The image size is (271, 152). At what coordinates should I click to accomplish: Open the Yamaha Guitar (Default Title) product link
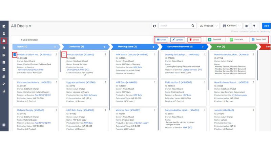[30, 70]
